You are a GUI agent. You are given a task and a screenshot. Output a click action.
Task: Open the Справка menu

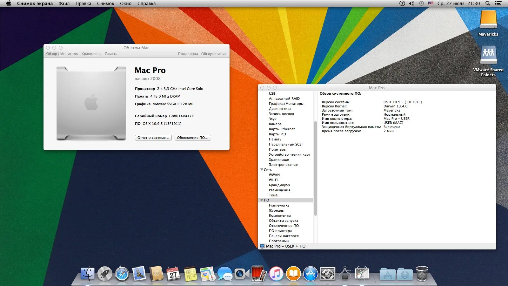147,3
